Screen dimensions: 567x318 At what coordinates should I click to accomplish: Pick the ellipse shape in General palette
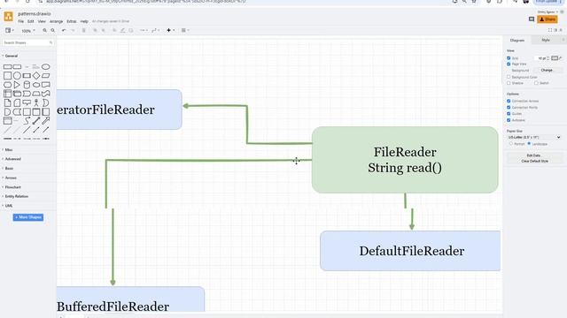[45, 67]
